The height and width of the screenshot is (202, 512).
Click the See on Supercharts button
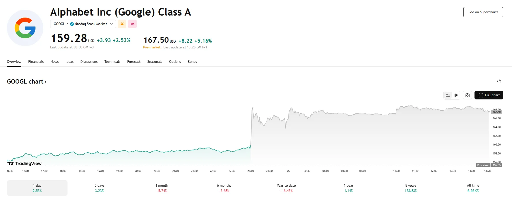(483, 12)
